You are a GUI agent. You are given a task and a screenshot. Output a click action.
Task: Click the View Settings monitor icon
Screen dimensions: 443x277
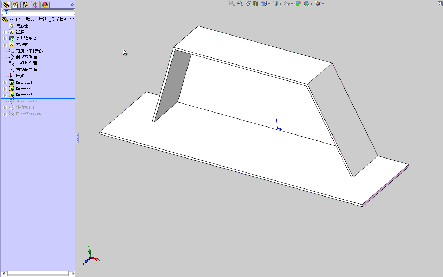[x=318, y=3]
